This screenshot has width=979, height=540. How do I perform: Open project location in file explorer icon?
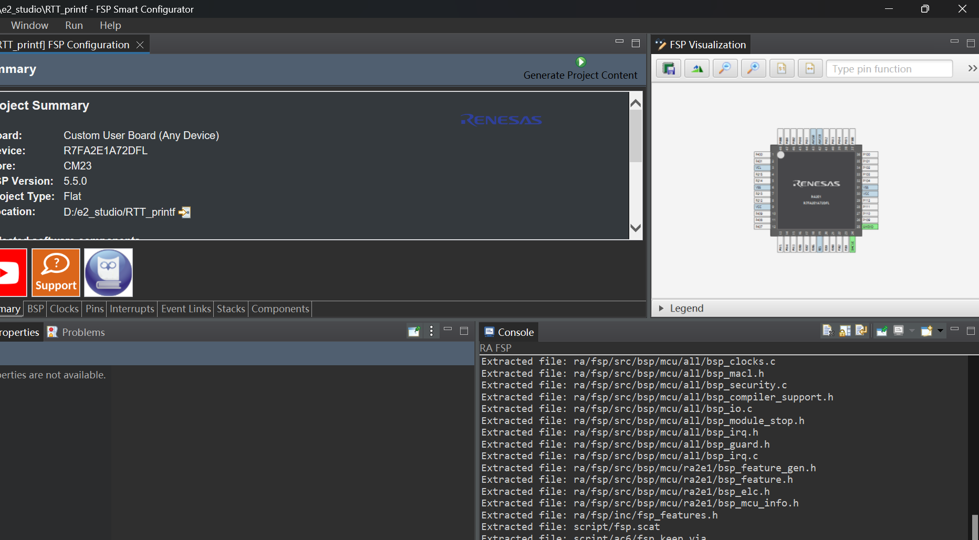tap(184, 212)
